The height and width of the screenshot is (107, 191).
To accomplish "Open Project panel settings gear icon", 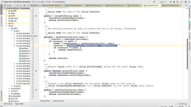I will [24, 5].
